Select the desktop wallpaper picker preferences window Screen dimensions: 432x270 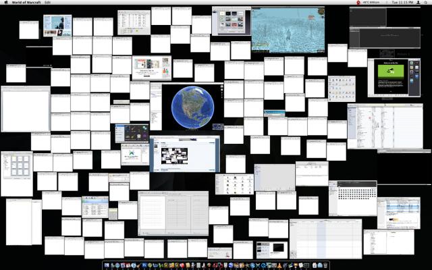coord(232,21)
